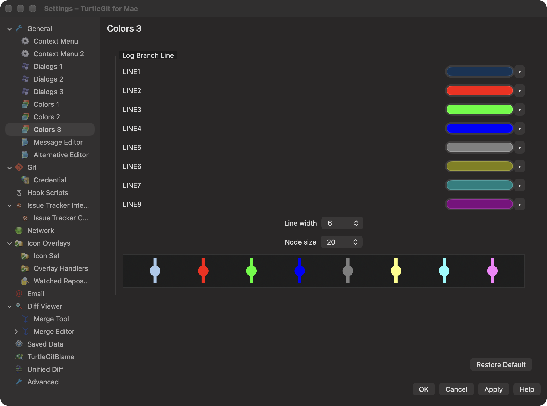Screen dimensions: 547x406
Task: Click the OK button
Action: (x=423, y=389)
